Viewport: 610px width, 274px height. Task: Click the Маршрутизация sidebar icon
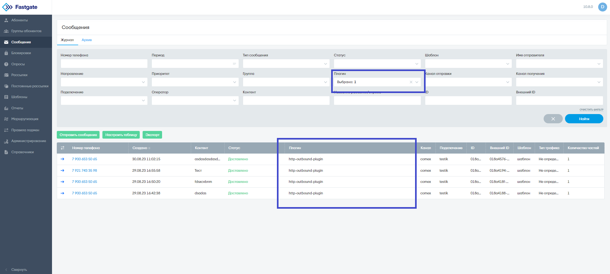(6, 119)
